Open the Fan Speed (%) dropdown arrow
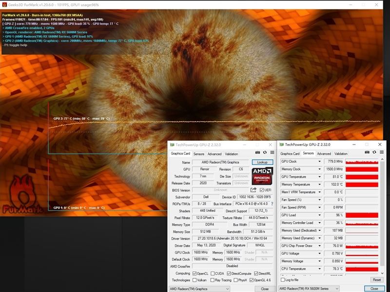 (320, 200)
